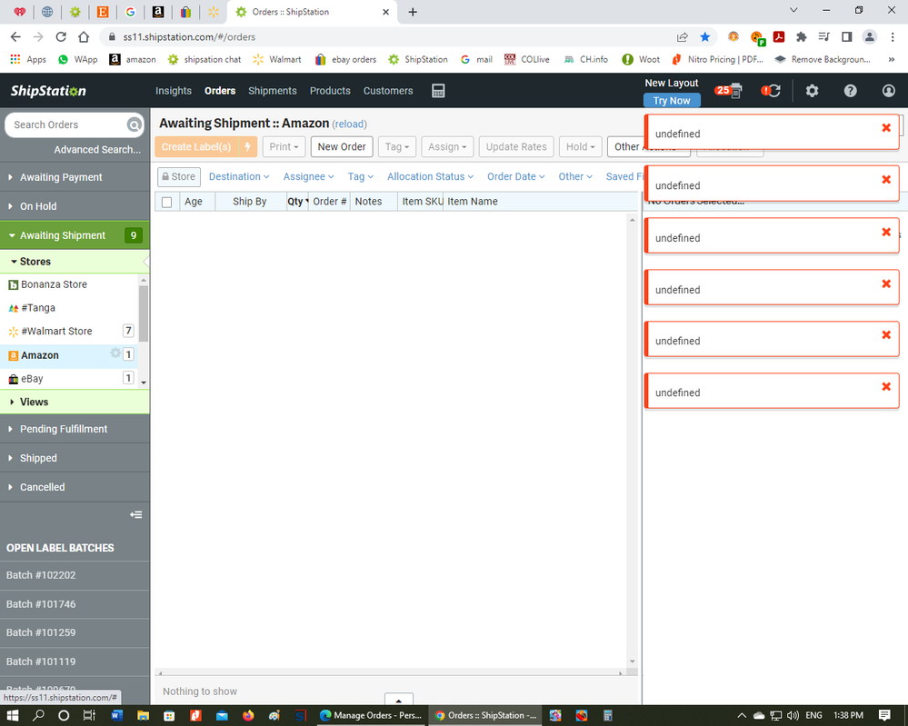Viewport: 908px width, 726px height.
Task: Open the user account profile icon
Action: coord(888,91)
